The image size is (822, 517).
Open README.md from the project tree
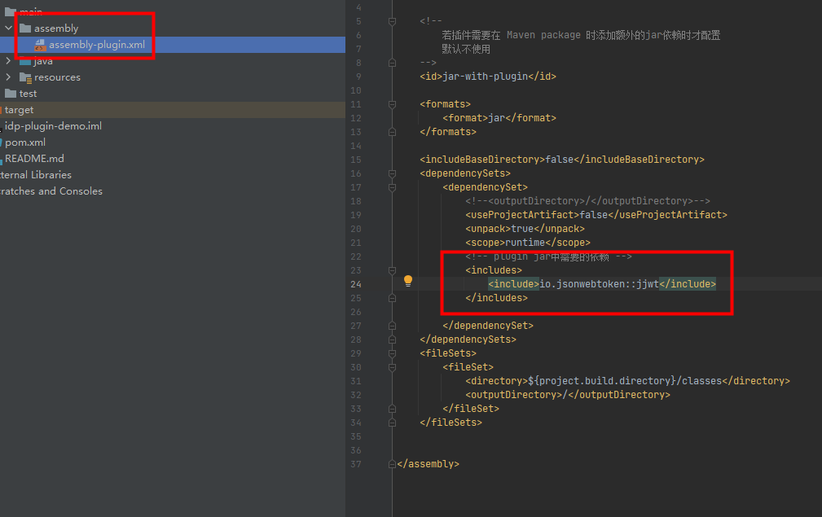point(34,159)
